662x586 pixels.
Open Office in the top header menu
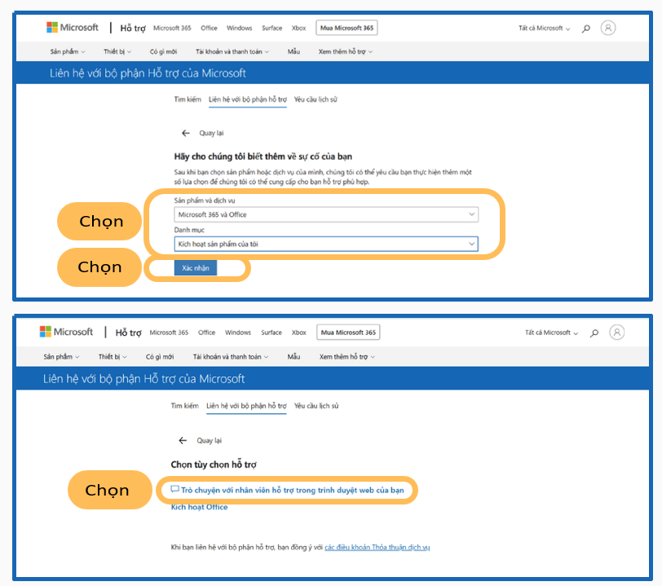coord(209,28)
